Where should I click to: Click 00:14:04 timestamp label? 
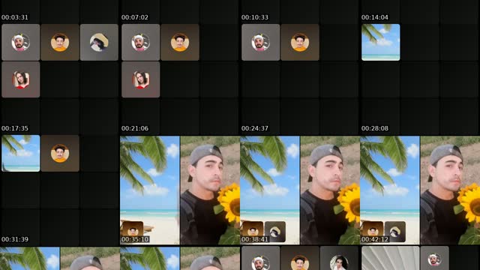(x=375, y=17)
